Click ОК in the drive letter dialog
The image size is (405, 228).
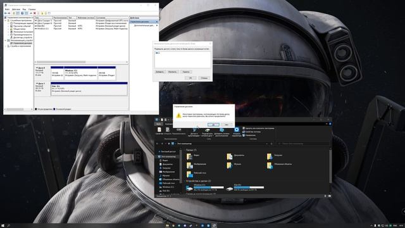(x=190, y=78)
